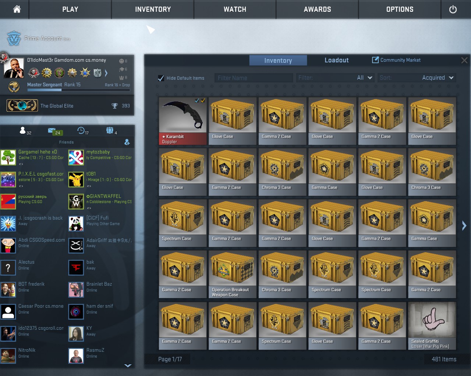Image resolution: width=471 pixels, height=376 pixels.
Task: Click the player profile avatar
Action: tap(14, 68)
